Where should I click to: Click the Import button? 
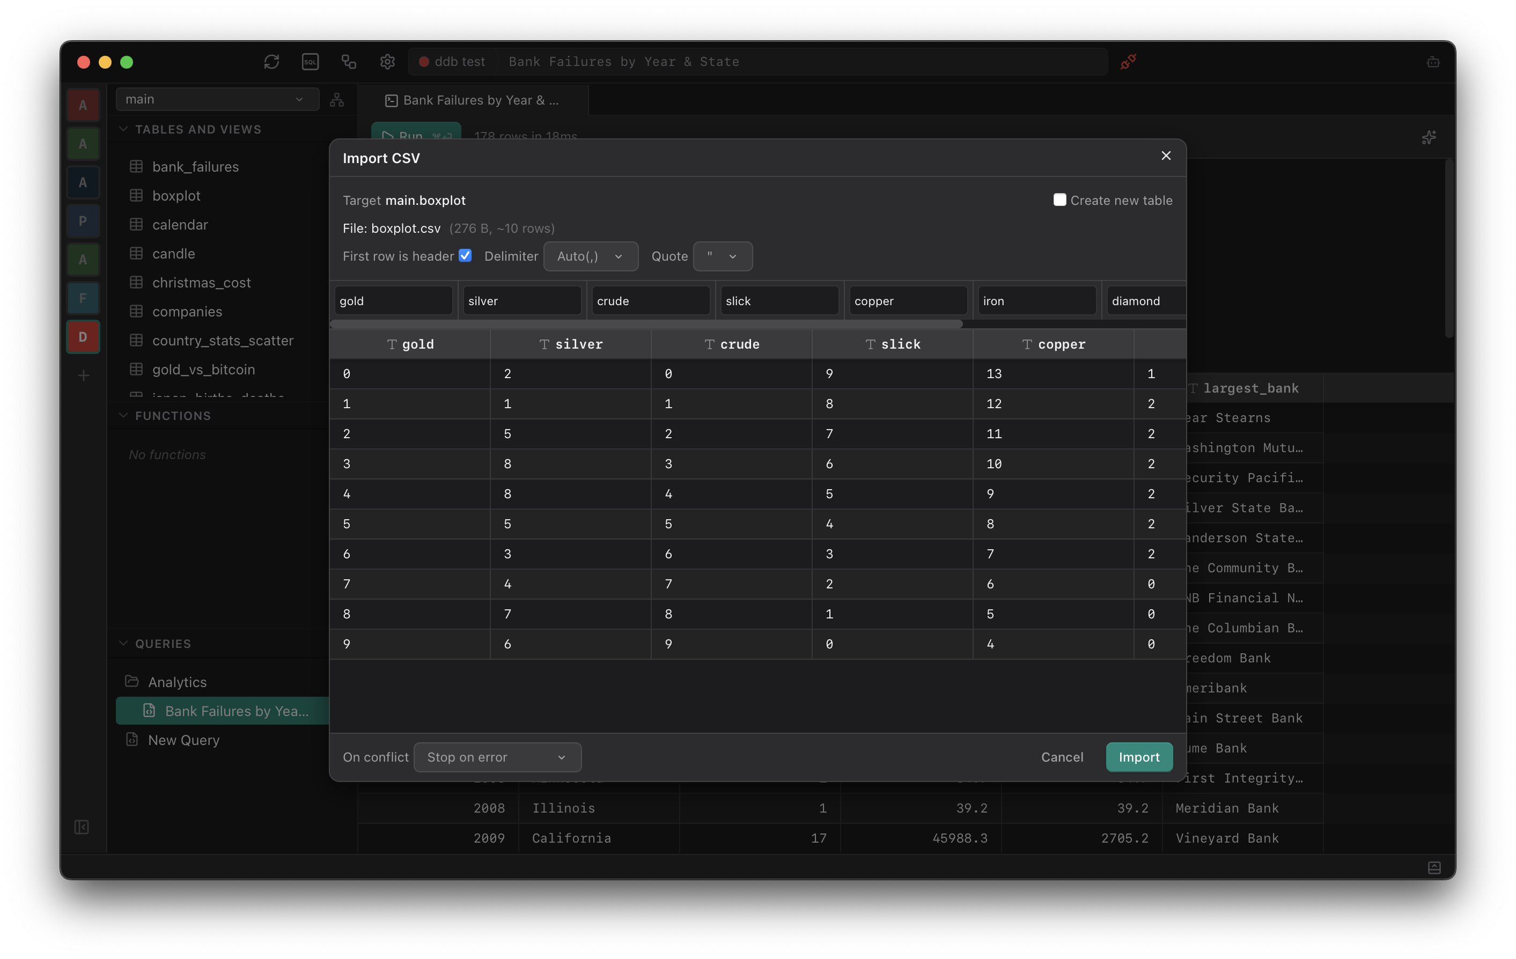pyautogui.click(x=1138, y=757)
